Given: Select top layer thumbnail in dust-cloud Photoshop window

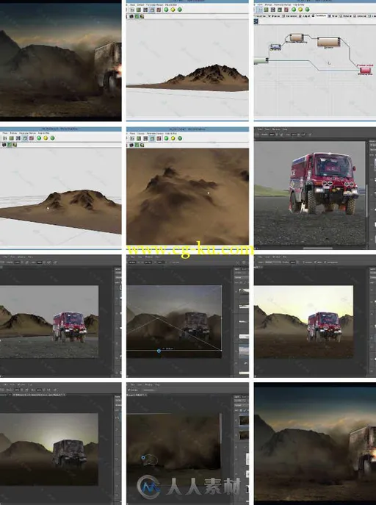Looking at the screenshot, I should 244,420.
